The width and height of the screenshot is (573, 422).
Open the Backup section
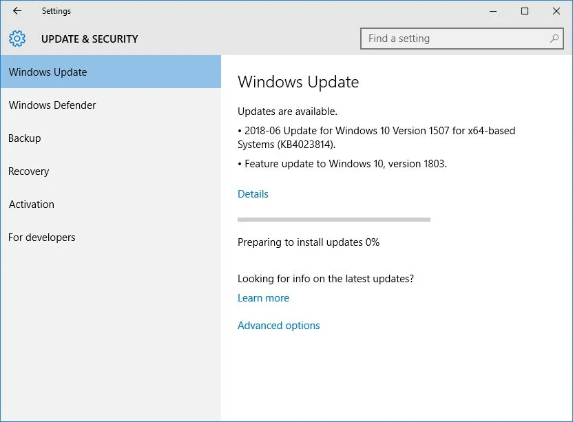coord(111,138)
